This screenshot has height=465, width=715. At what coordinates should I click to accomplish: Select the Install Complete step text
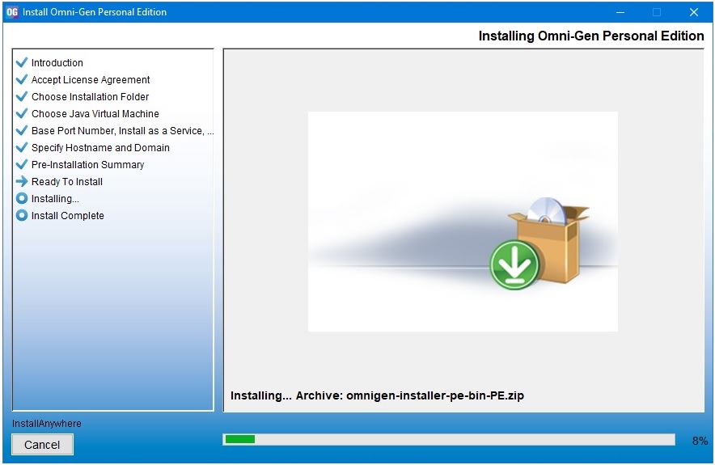(67, 216)
